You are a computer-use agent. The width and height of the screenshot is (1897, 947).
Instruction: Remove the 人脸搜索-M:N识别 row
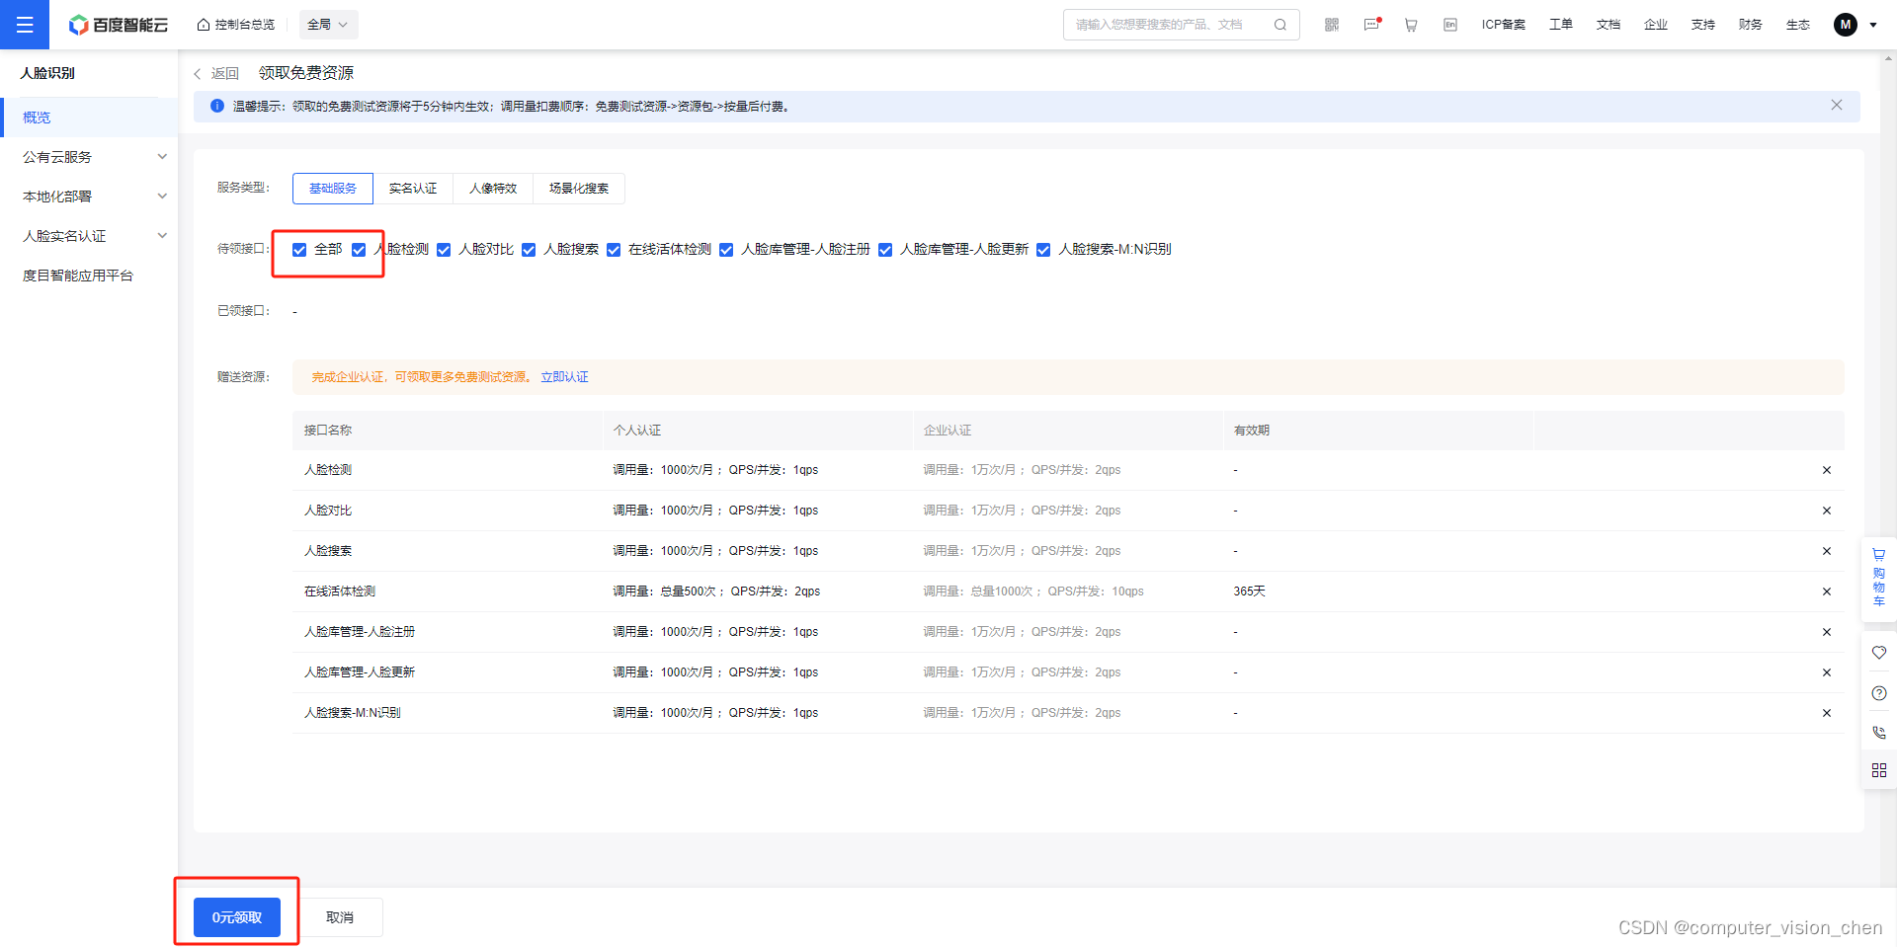(1827, 713)
